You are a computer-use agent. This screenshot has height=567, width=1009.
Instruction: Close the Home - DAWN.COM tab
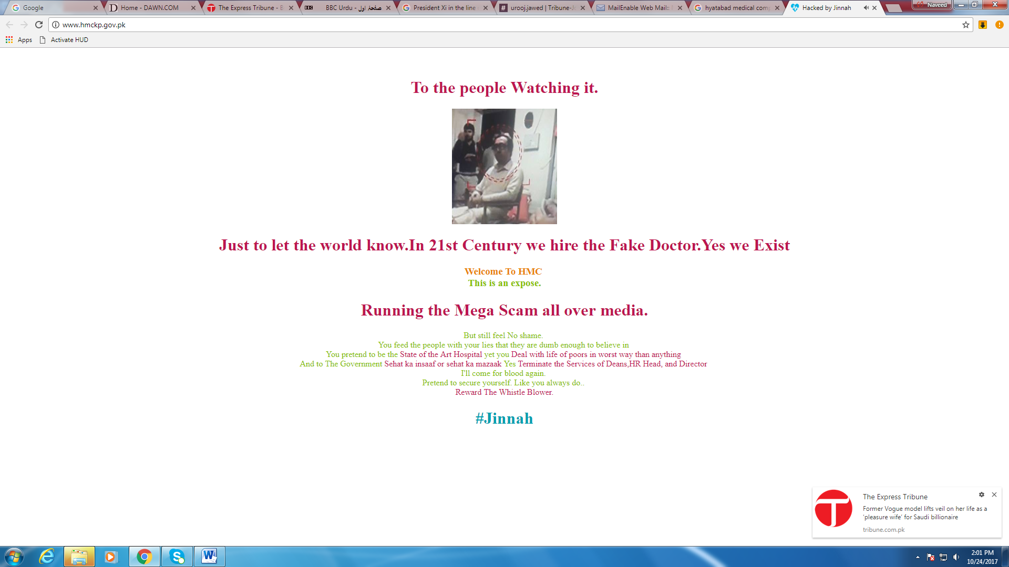click(193, 8)
